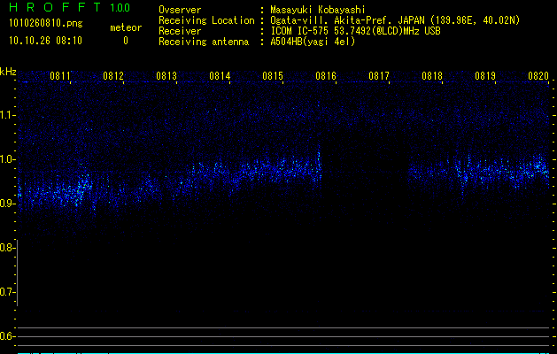Click the Receiving antenna label
The image size is (557, 354).
click(204, 42)
